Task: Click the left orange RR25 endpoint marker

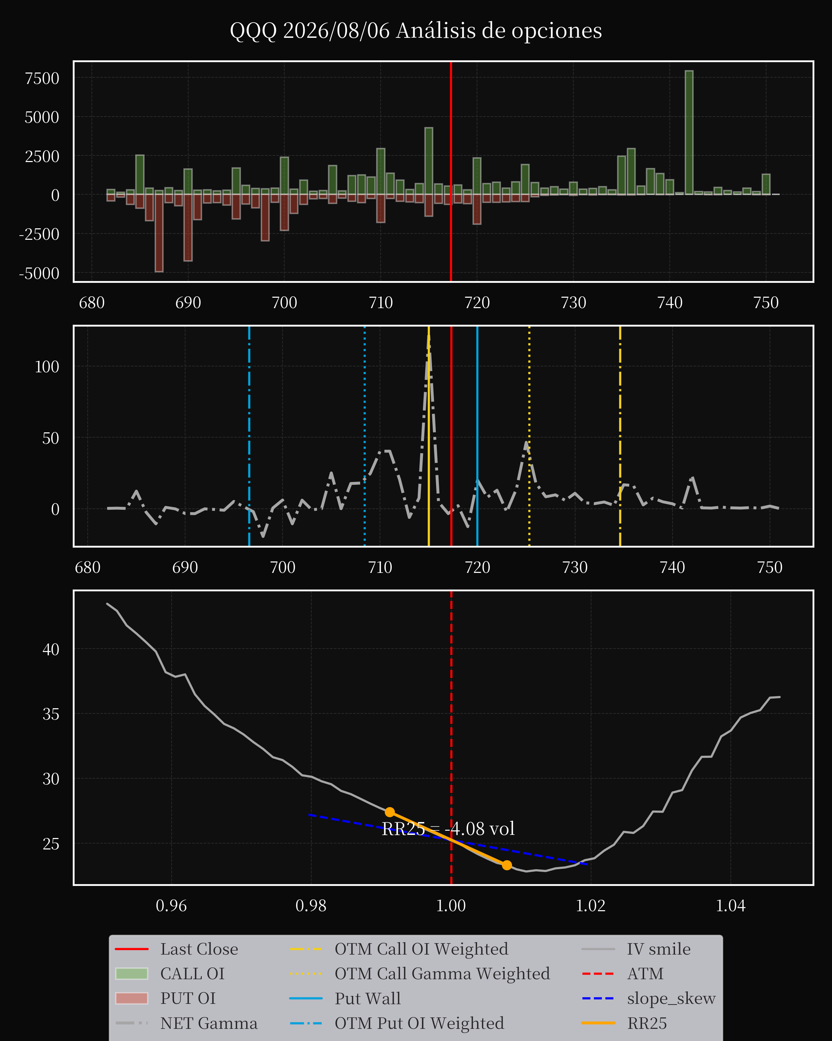Action: coord(390,812)
